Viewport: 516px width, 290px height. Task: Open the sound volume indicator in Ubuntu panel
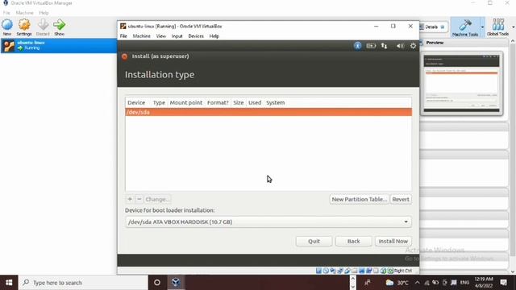click(400, 46)
